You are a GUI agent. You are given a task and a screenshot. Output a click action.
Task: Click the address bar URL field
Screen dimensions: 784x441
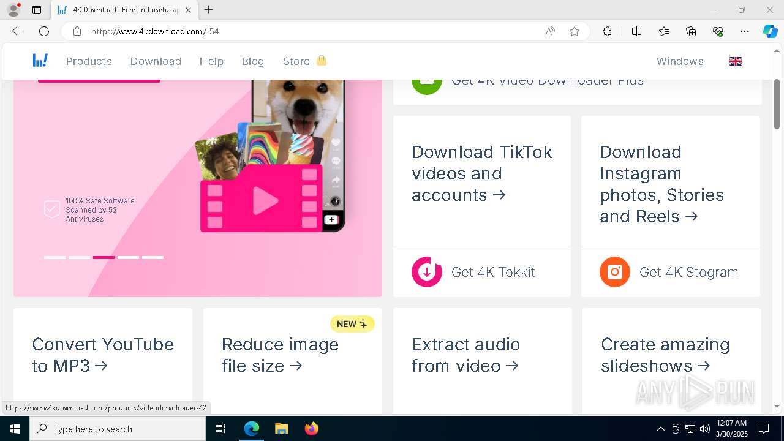[x=312, y=31]
